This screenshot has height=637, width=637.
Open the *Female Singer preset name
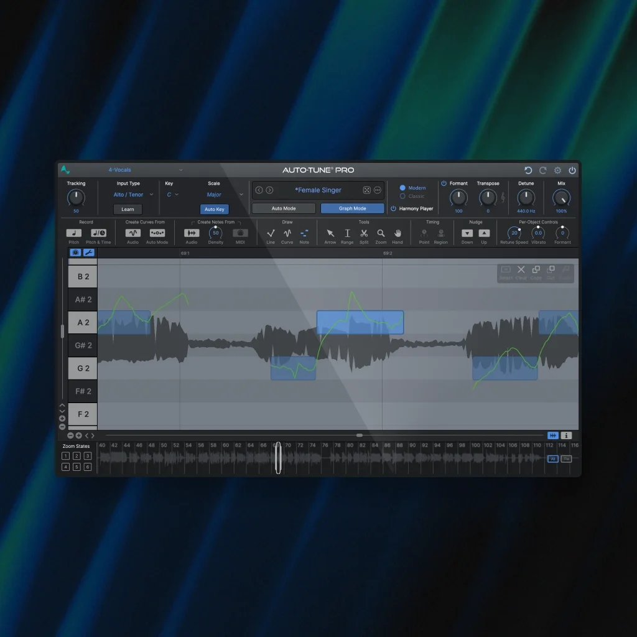pyautogui.click(x=318, y=190)
